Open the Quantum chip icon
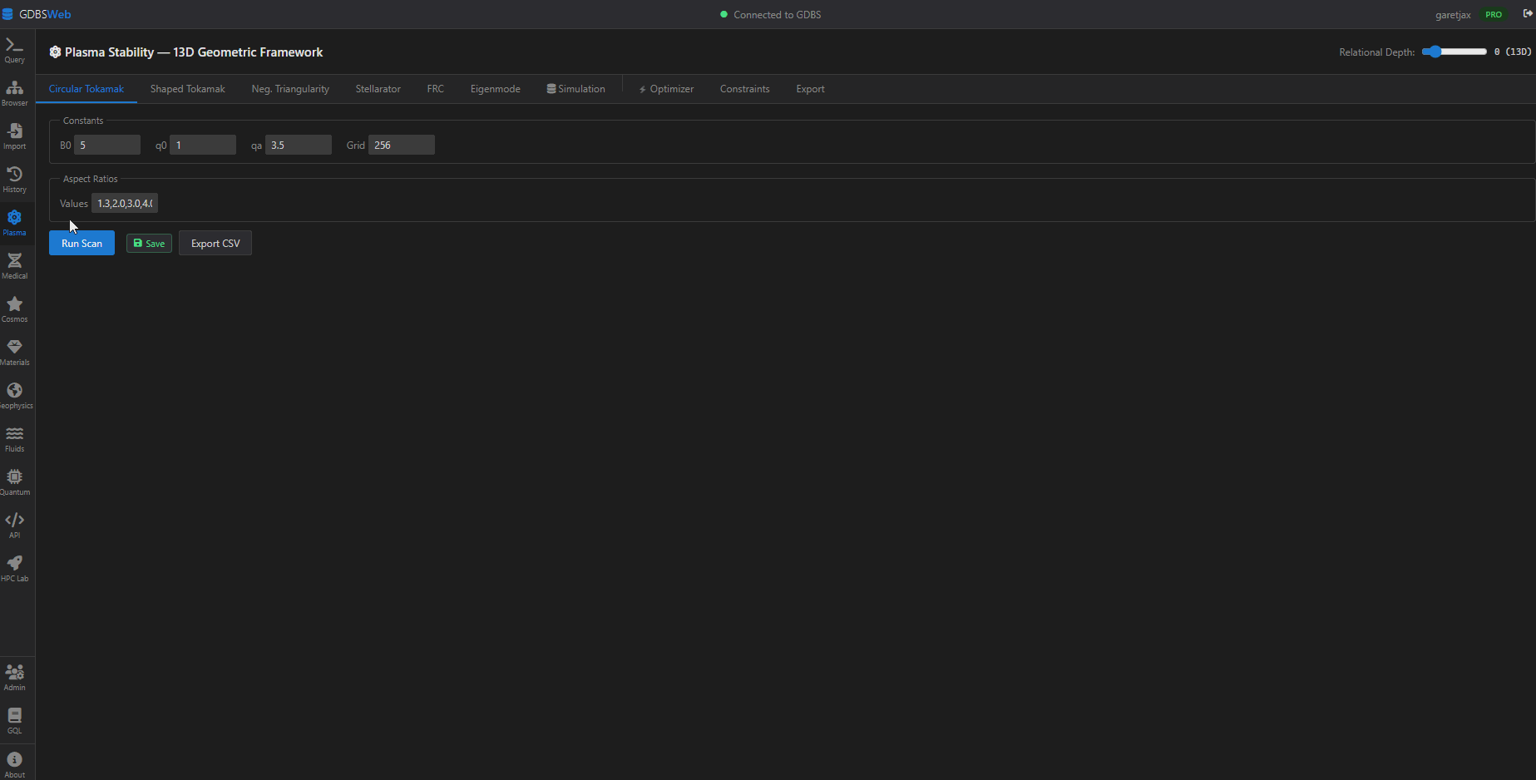Image resolution: width=1536 pixels, height=780 pixels. pos(14,482)
